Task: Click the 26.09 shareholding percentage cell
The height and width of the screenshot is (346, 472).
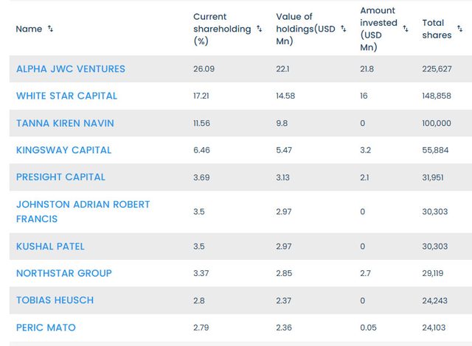Action: [x=204, y=68]
